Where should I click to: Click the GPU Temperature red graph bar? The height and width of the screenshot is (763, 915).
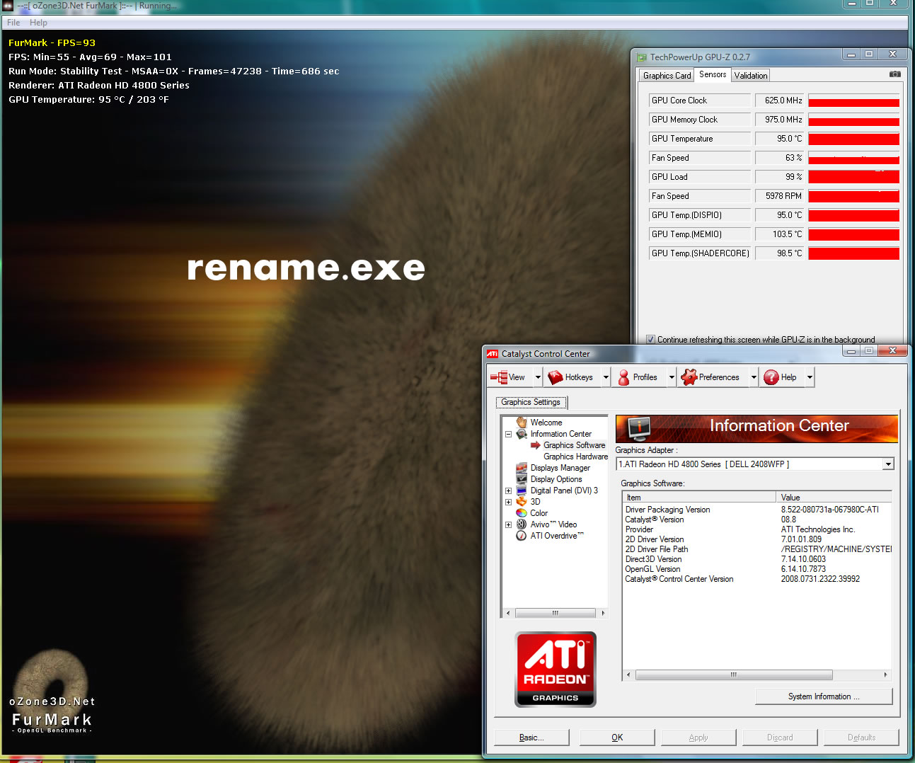tap(853, 139)
